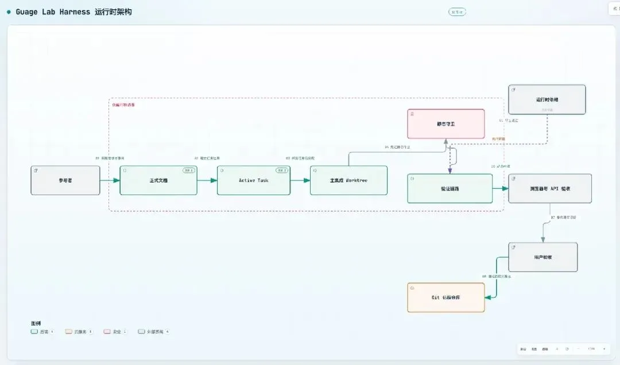
Task: Toggle the 云服务 legend category
Action: click(79, 331)
